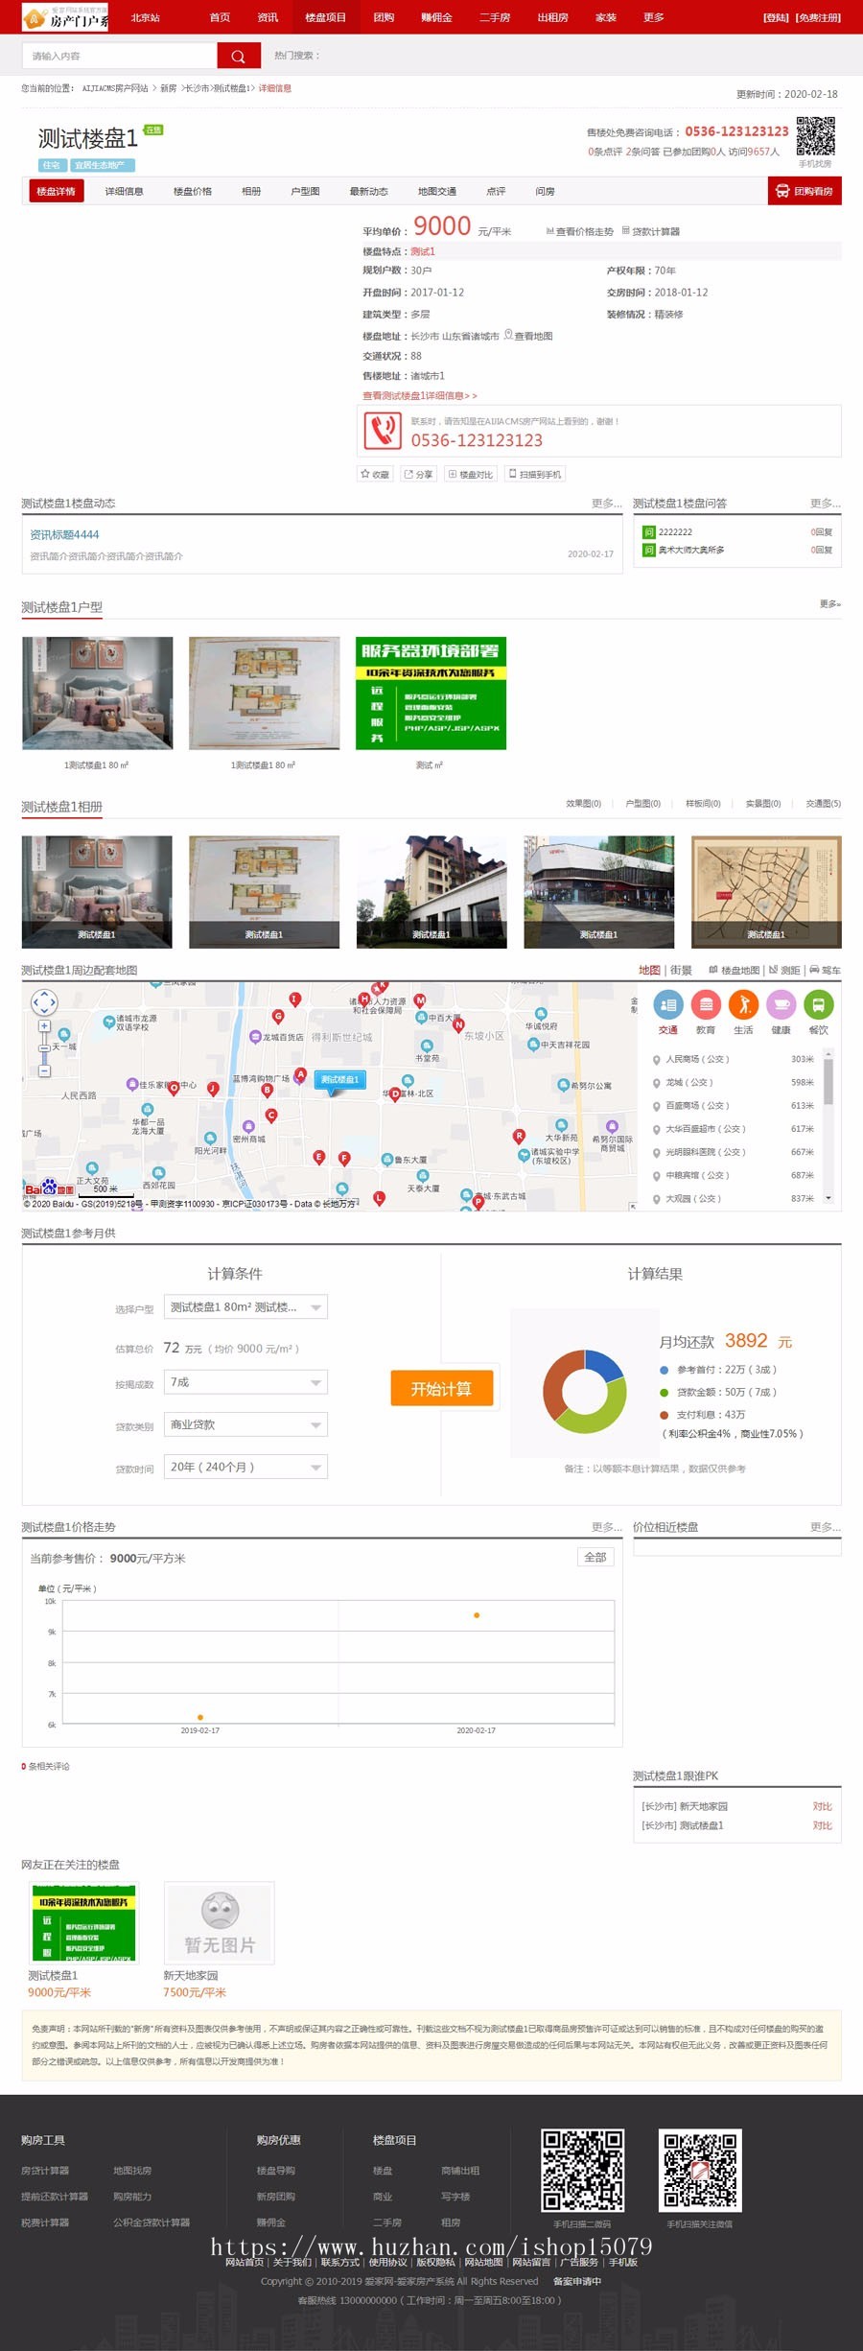The image size is (863, 2351).
Task: Open 新天地家园 followed property card
Action: (219, 1940)
